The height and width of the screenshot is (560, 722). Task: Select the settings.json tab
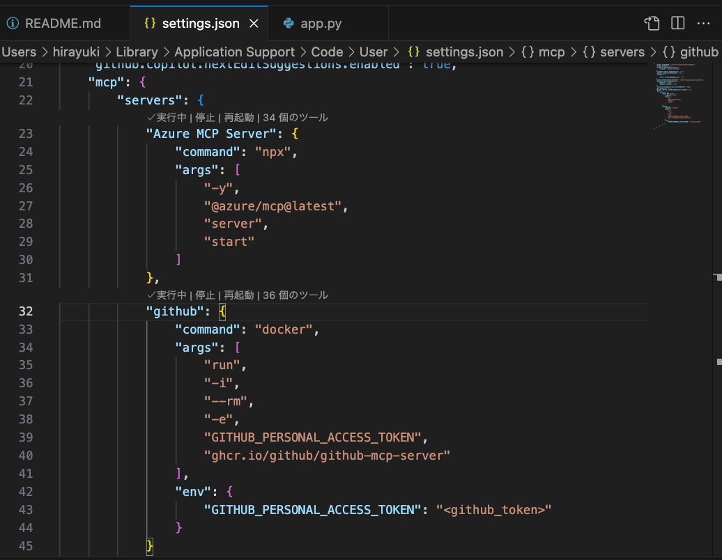coord(199,24)
